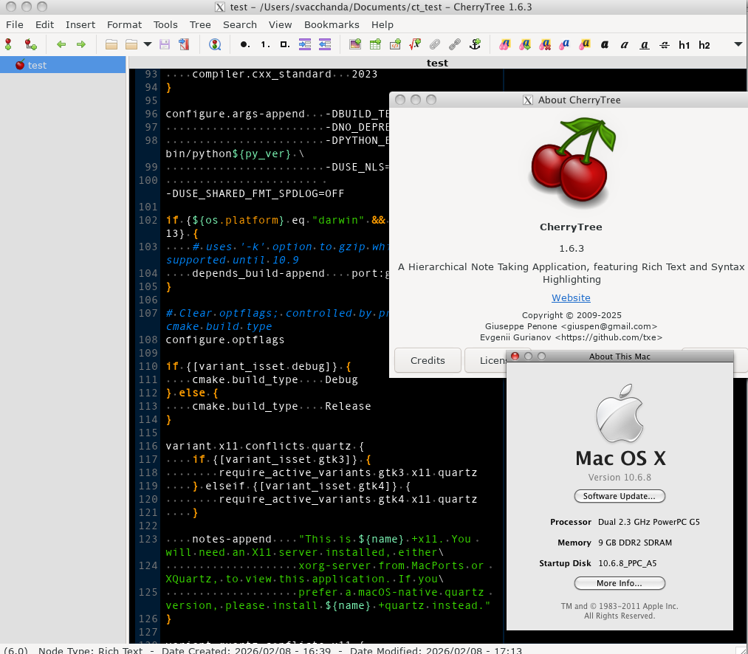Export to PDF toolbar icon
Image resolution: width=748 pixels, height=654 pixels.
point(184,44)
